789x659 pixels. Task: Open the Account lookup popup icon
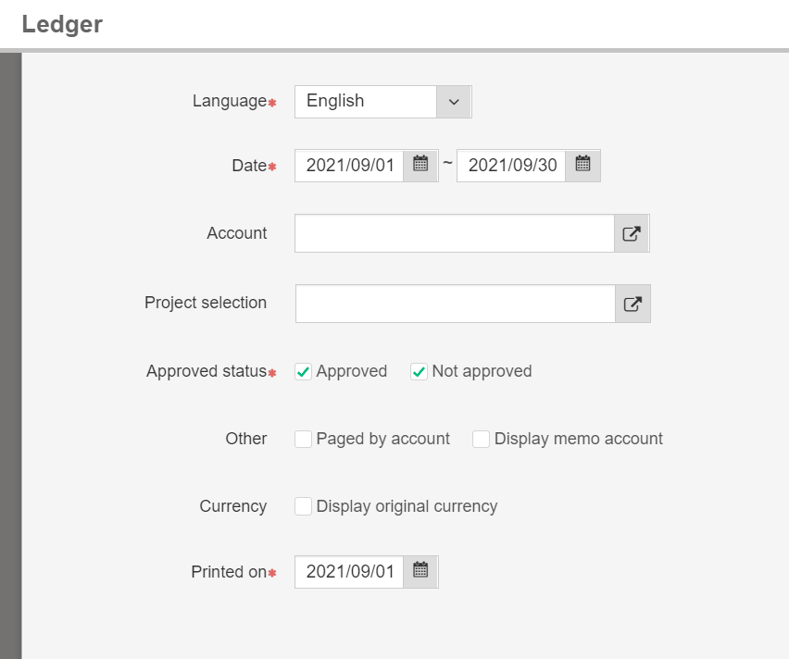click(x=632, y=233)
